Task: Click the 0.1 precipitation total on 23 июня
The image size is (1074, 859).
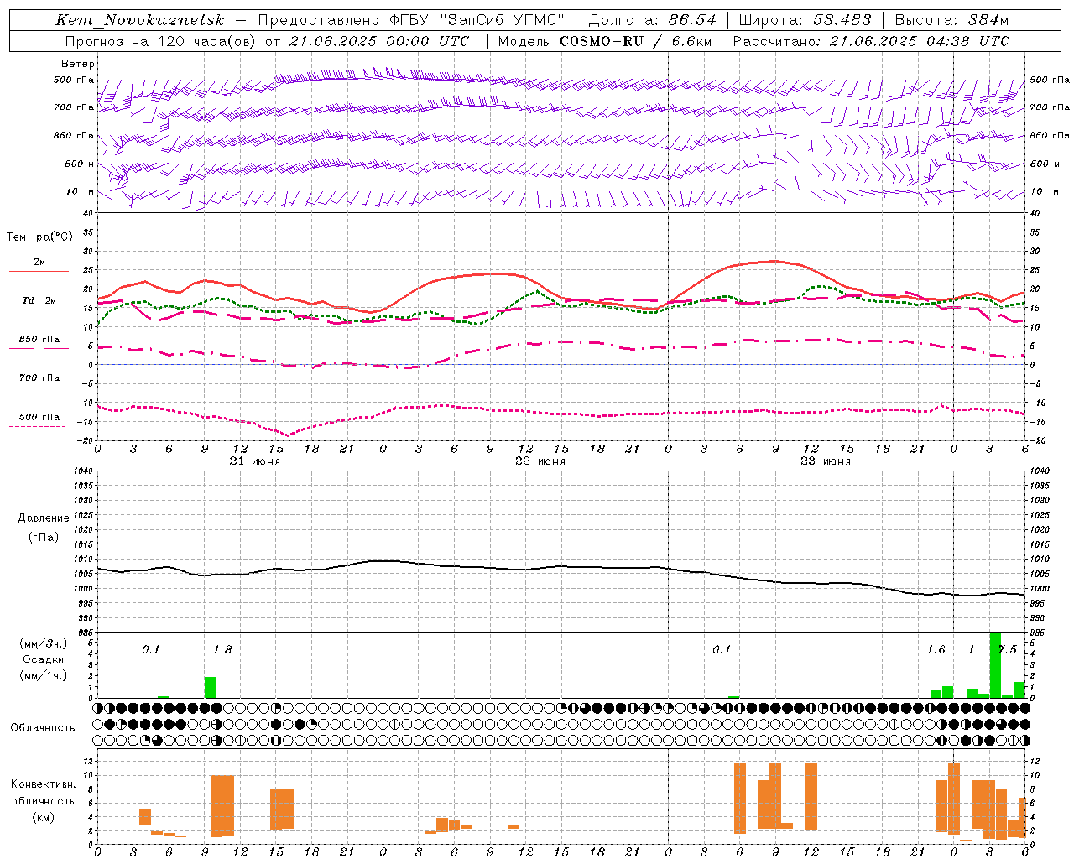Action: 722,650
